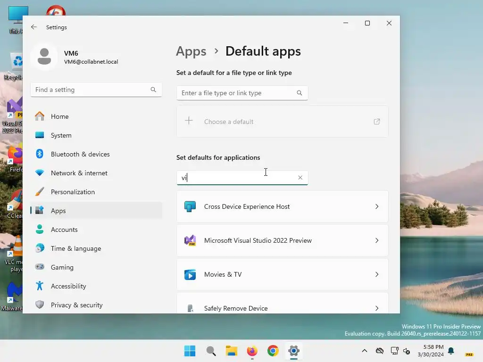
Task: Click the magnifier in file type search
Action: [x=300, y=93]
